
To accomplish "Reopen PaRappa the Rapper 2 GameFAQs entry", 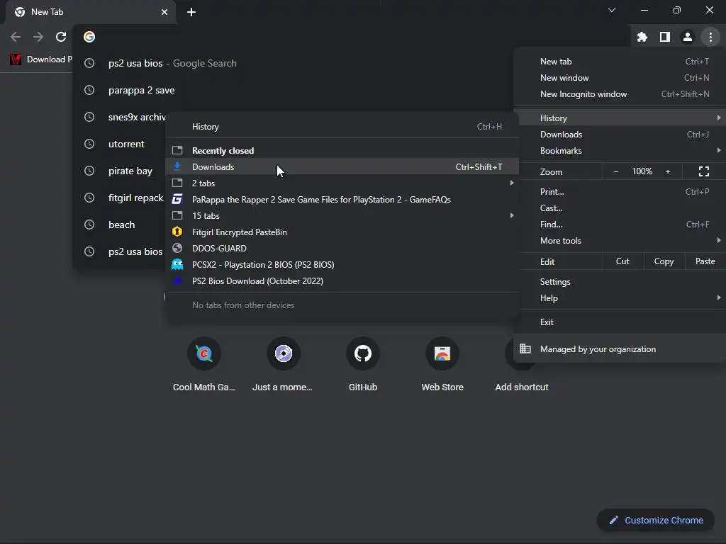I will coord(342,199).
